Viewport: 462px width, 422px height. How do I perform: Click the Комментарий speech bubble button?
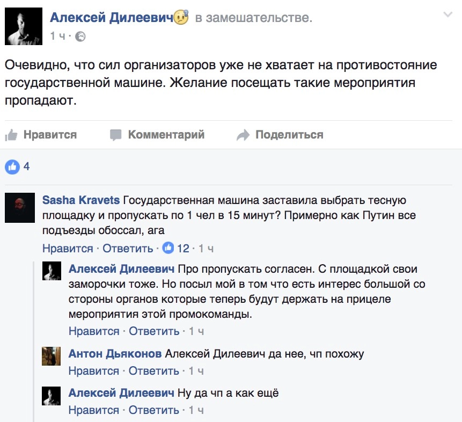pos(157,135)
